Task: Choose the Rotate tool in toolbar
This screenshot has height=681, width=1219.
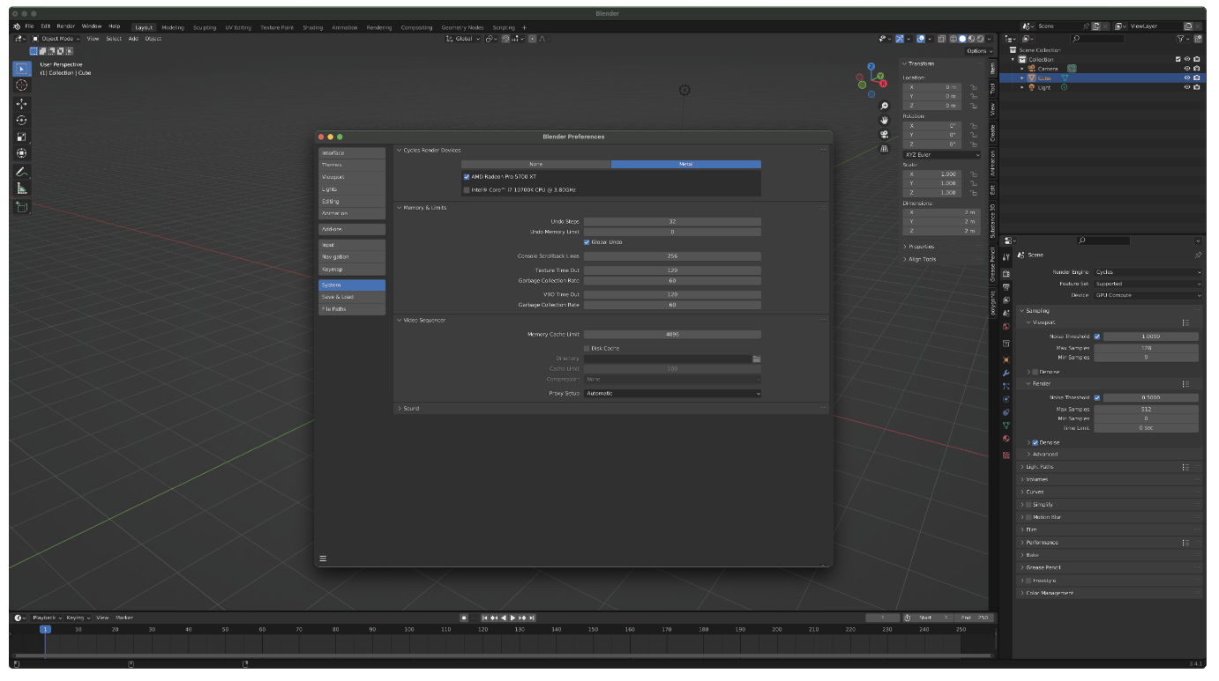Action: point(22,120)
